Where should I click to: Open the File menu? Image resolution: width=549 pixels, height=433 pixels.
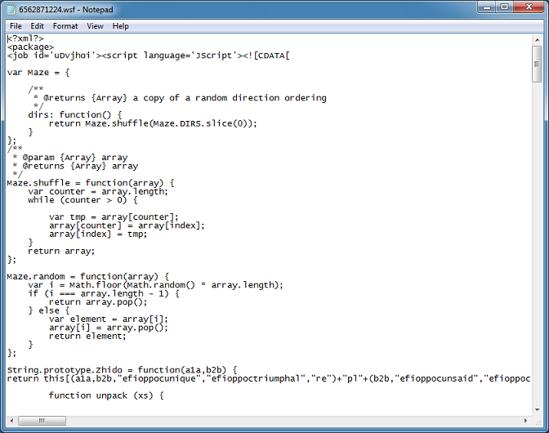16,26
